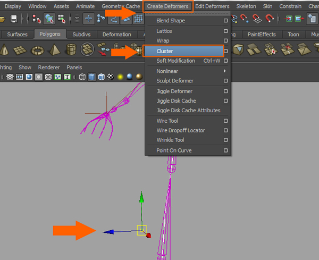Click the Save scene floppy disk icon

(x=14, y=19)
